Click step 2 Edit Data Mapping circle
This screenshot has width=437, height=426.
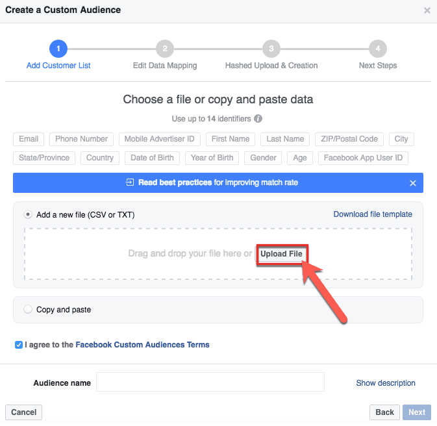click(x=165, y=49)
